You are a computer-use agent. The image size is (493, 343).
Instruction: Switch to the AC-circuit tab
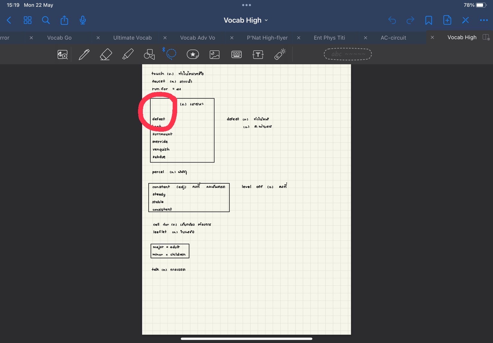coord(393,38)
